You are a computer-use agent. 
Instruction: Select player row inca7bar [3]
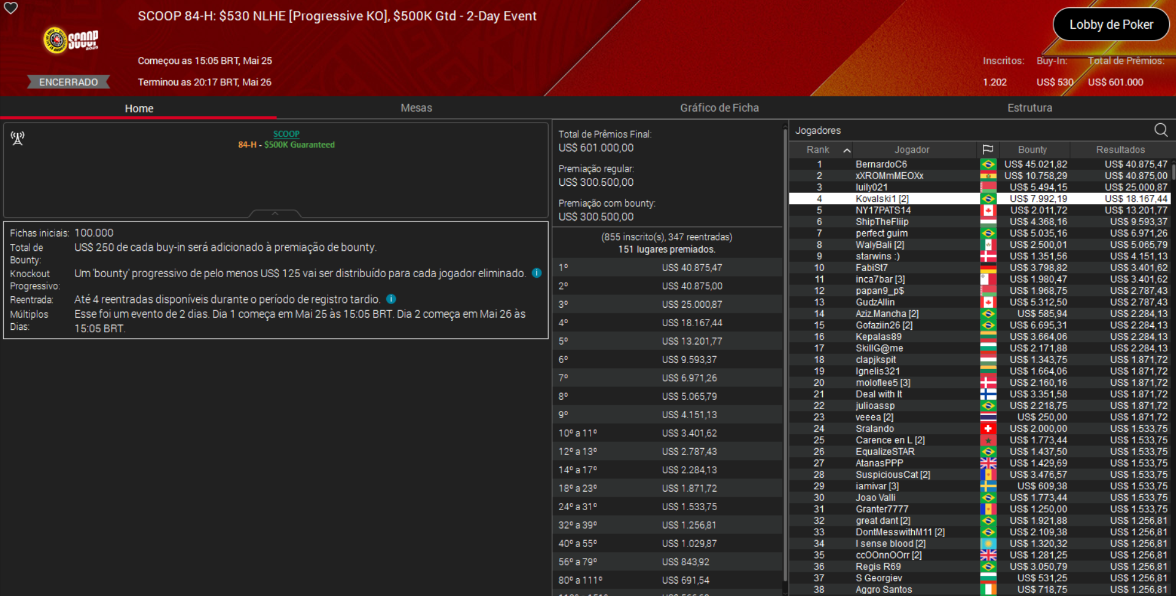[x=980, y=280]
